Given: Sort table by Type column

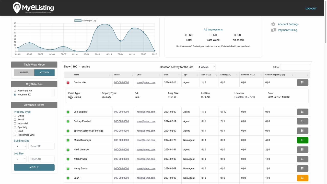Looking at the screenshot, I should click(x=191, y=75).
